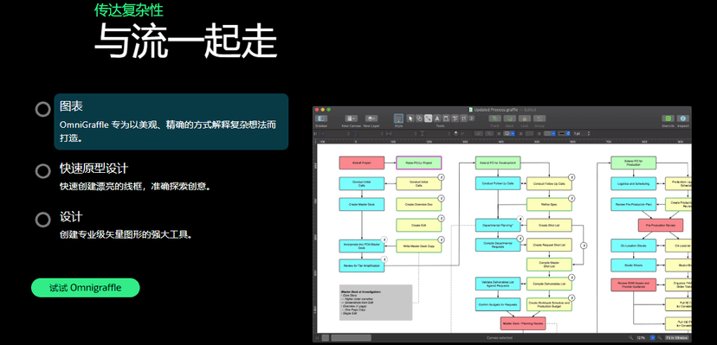Click the zoom out magnifier in status bar
The height and width of the screenshot is (345, 717).
click(631, 338)
